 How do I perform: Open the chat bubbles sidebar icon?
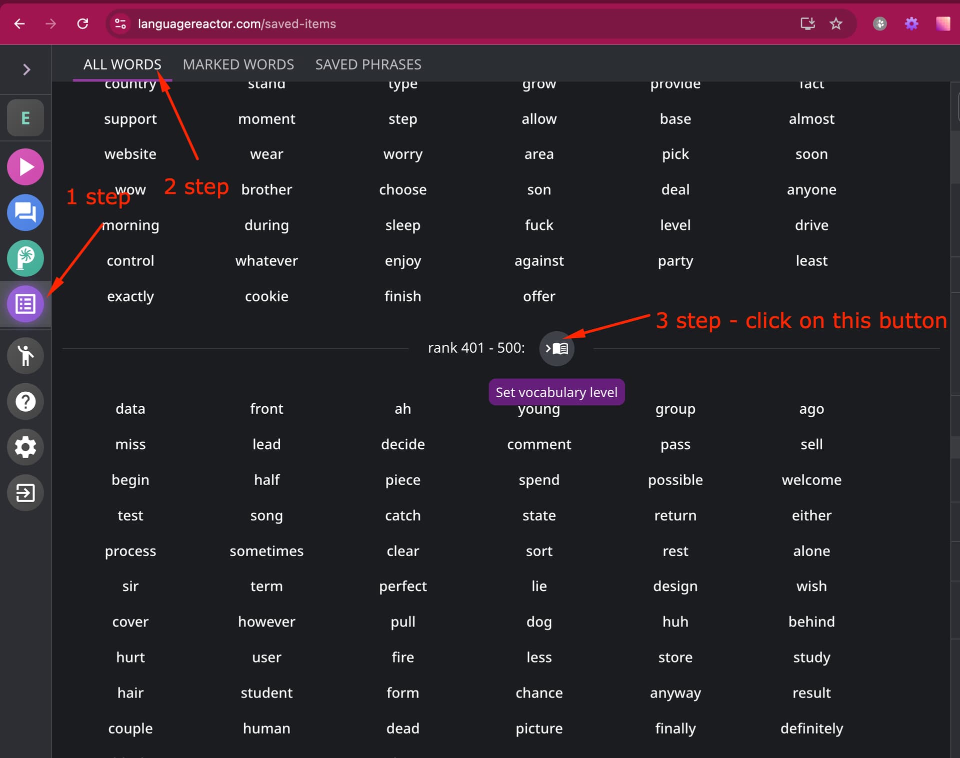(x=25, y=213)
